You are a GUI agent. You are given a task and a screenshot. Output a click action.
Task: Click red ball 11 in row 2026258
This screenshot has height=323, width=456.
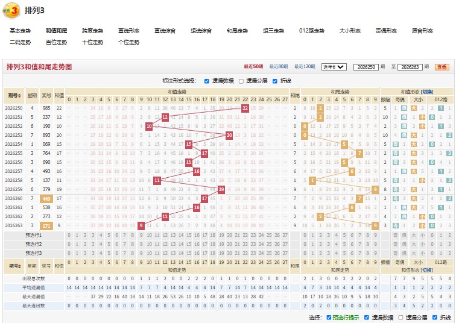click(x=157, y=180)
